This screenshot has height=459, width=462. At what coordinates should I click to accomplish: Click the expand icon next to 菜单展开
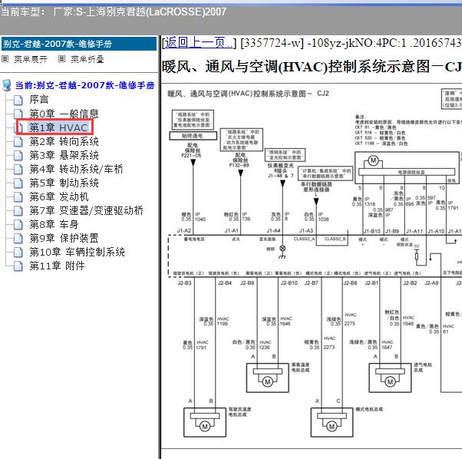[x=5, y=59]
